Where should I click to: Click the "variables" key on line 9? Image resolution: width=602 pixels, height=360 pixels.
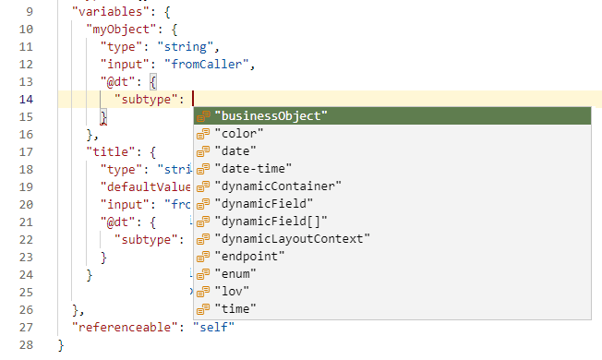click(111, 11)
